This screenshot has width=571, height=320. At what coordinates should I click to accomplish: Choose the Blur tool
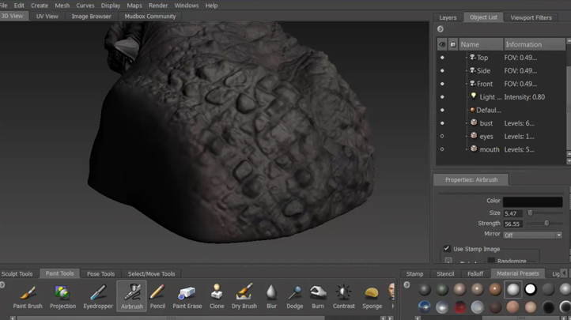click(271, 296)
